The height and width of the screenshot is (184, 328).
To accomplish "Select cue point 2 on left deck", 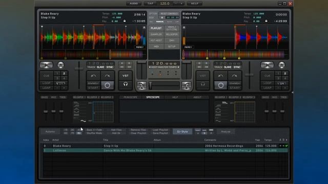I will click(x=64, y=74).
